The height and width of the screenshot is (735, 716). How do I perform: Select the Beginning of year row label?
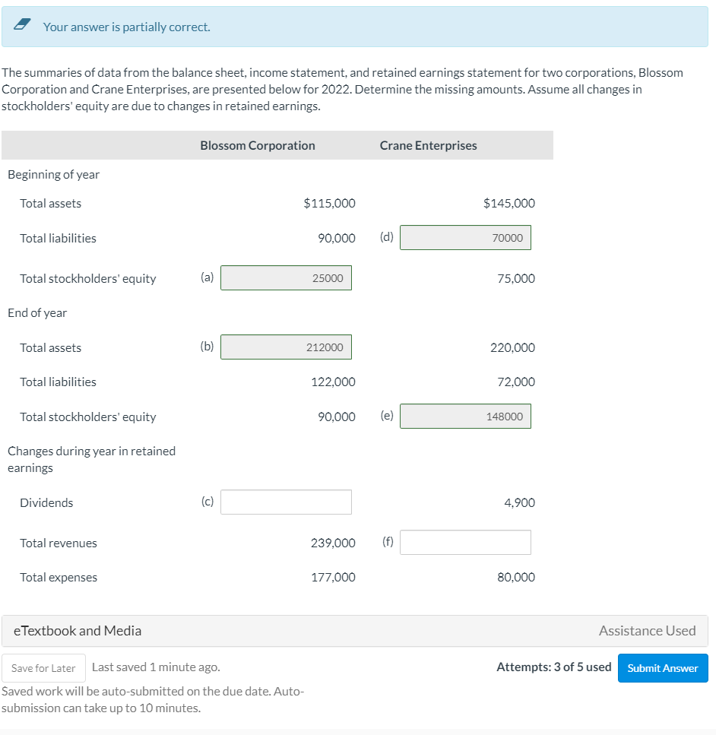click(53, 174)
